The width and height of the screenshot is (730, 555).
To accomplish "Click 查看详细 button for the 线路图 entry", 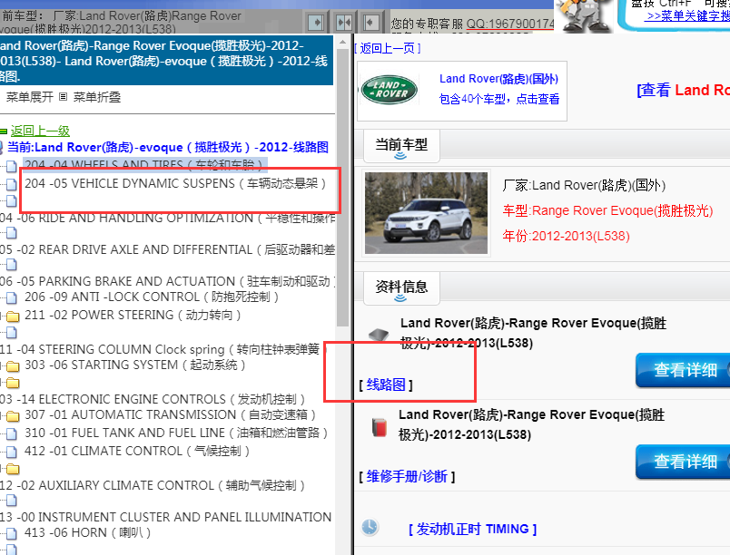I will coord(683,370).
